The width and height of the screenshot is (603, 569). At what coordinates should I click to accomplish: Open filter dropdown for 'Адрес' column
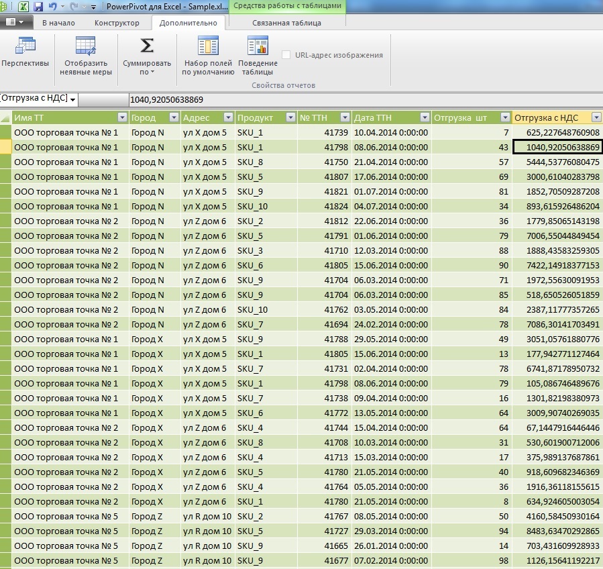coord(229,117)
